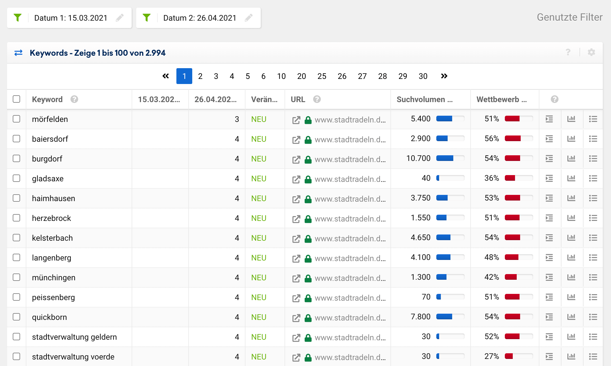This screenshot has height=366, width=611.
Task: Tick the quickborn keyword checkbox
Action: click(16, 317)
